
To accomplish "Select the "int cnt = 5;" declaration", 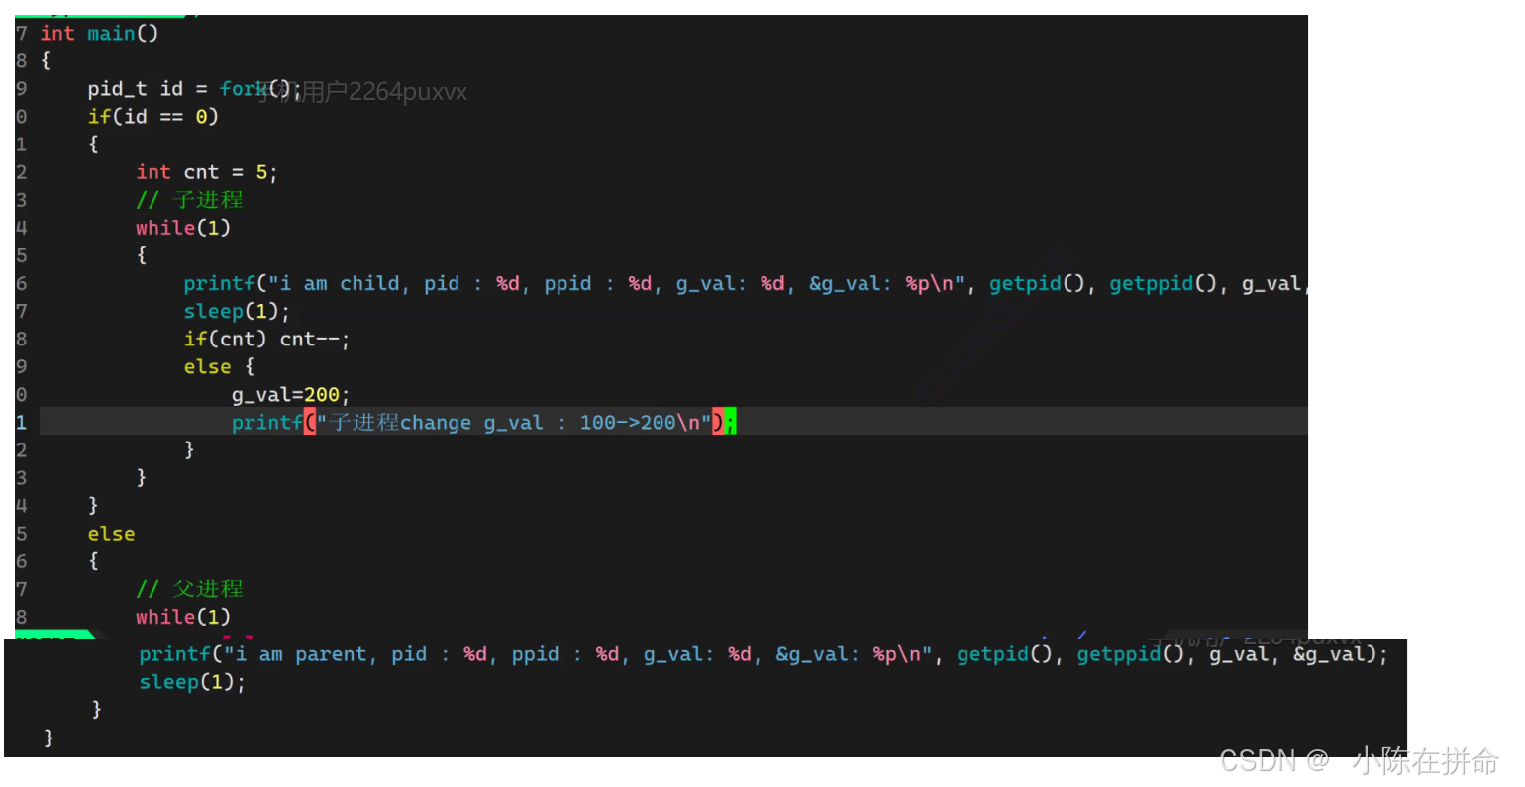I will click(206, 173).
